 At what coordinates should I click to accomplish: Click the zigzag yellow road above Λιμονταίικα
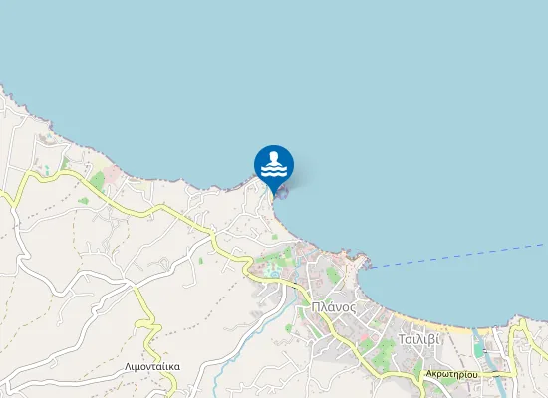point(148,326)
